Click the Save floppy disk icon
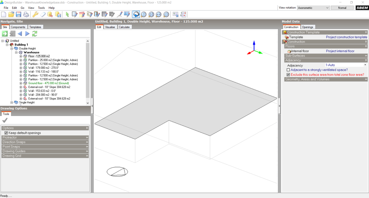The width and height of the screenshot is (369, 198). click(x=18, y=14)
